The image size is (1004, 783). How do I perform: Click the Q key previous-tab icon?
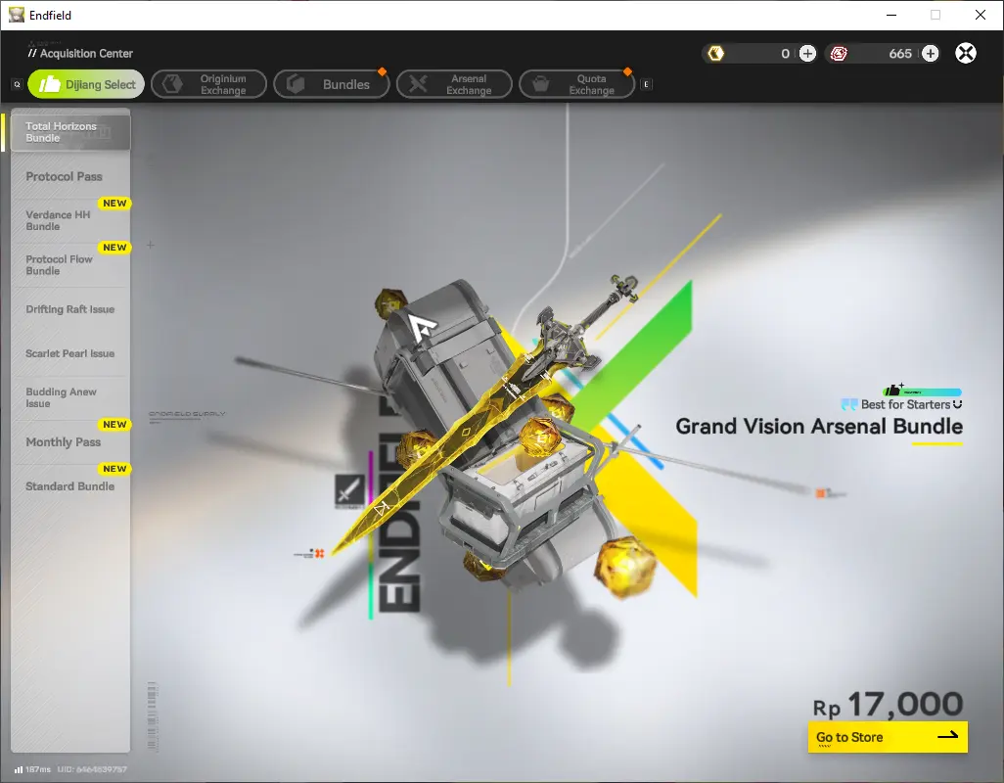(x=18, y=84)
